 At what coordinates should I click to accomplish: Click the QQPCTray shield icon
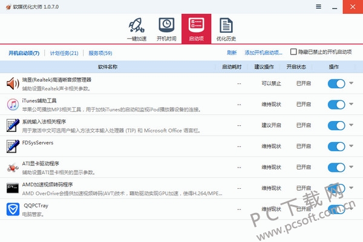(x=13, y=209)
